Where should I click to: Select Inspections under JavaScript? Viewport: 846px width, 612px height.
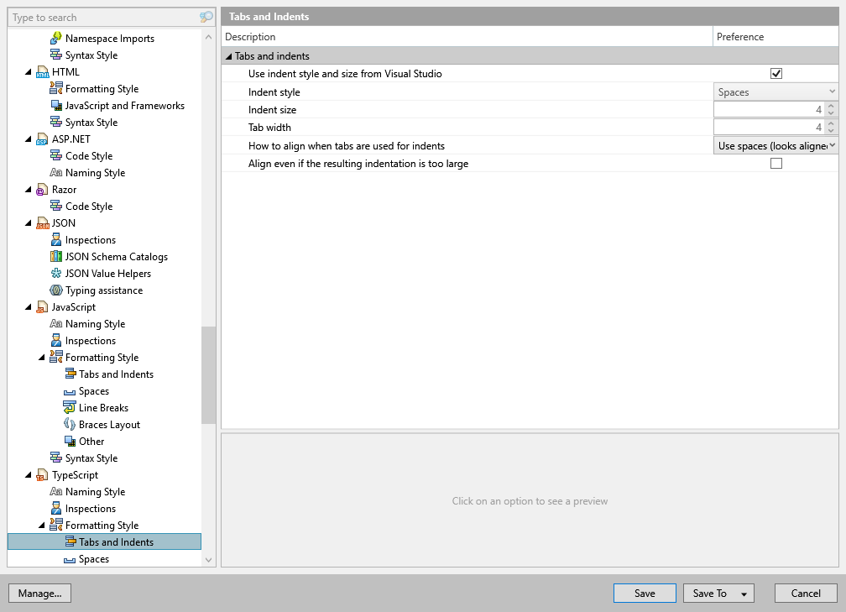point(90,341)
